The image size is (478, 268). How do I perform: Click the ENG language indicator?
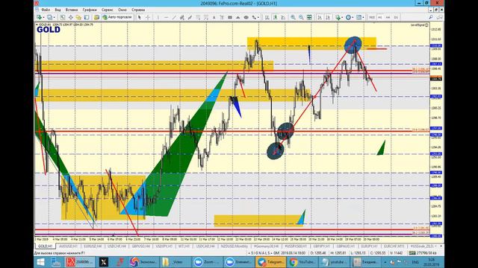[x=415, y=262]
